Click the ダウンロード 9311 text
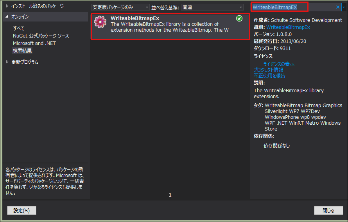The height and width of the screenshot is (222, 348). point(272,48)
